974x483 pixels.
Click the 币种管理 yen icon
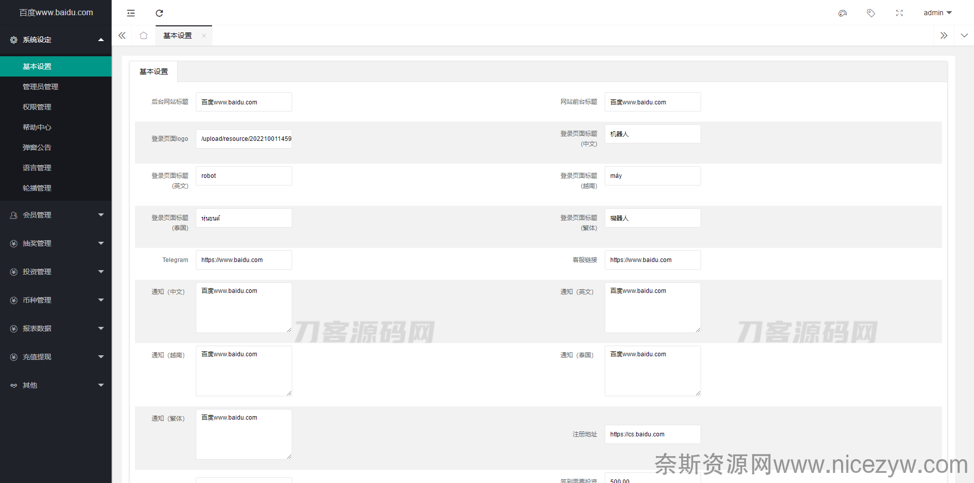point(14,300)
